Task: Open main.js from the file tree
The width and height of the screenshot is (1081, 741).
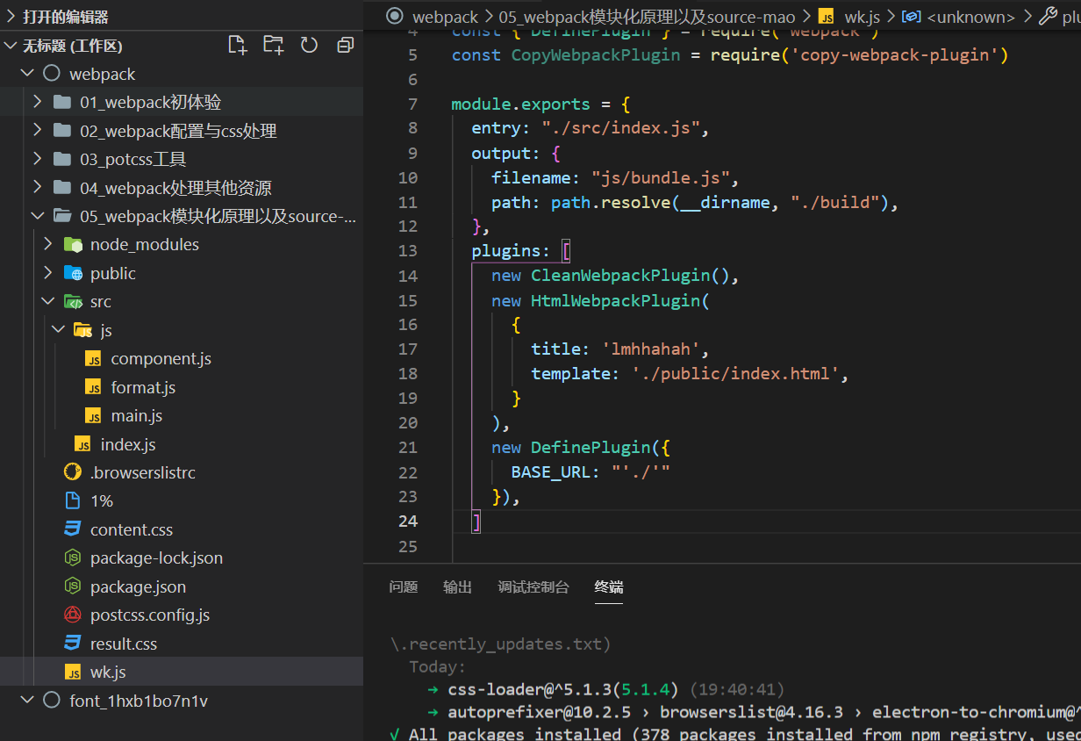Action: pos(137,415)
